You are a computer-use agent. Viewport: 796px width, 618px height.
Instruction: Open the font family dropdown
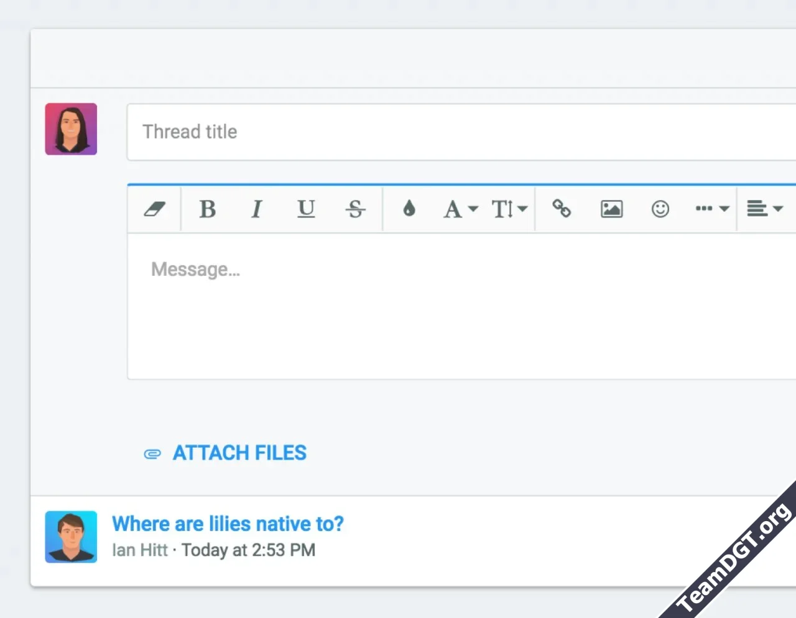click(x=460, y=209)
